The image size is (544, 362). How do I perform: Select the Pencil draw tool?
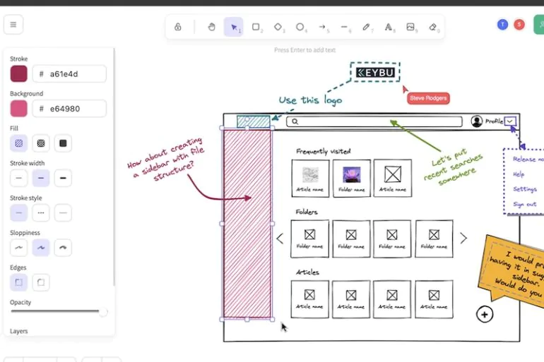coord(367,27)
